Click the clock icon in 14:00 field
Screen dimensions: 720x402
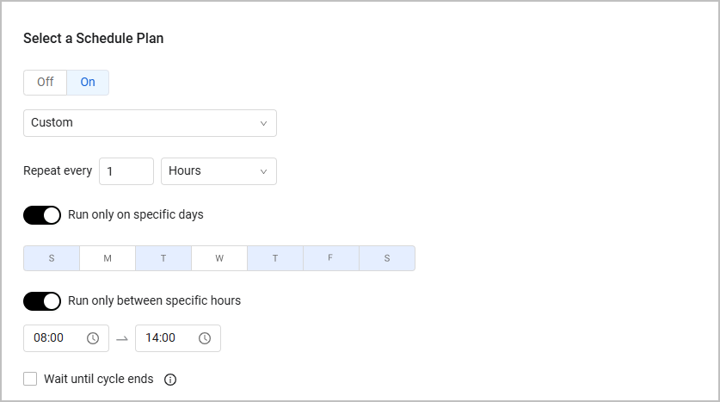205,338
